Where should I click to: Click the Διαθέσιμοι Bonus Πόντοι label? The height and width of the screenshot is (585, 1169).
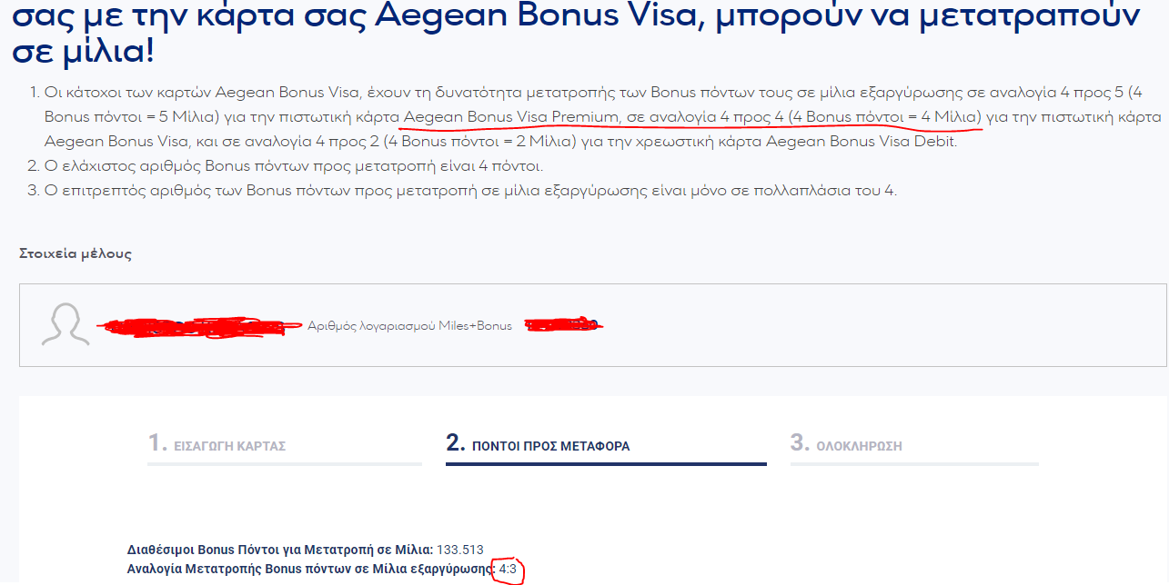point(280,550)
